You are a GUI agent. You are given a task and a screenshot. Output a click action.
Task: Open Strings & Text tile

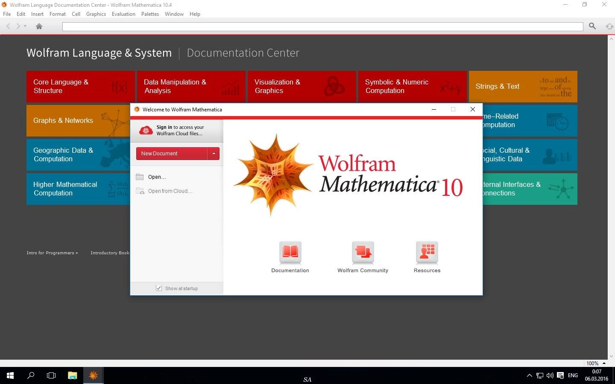(x=523, y=87)
